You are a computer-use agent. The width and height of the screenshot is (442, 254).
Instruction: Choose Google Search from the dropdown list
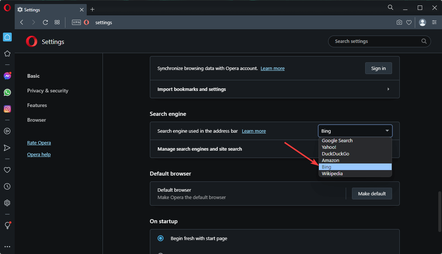coord(355,141)
